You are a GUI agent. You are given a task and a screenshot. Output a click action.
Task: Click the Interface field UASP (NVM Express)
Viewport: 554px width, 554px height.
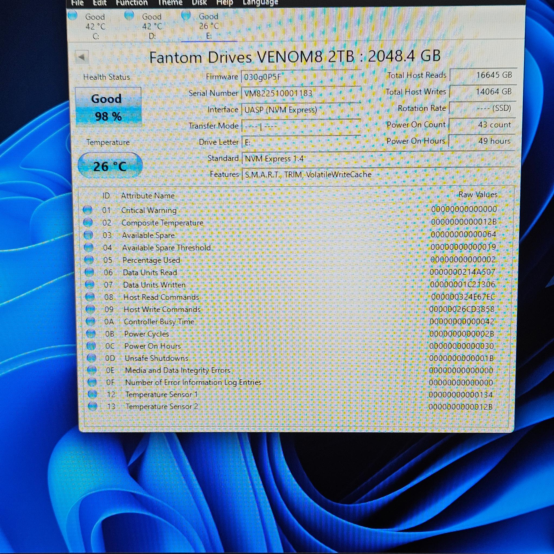click(301, 110)
